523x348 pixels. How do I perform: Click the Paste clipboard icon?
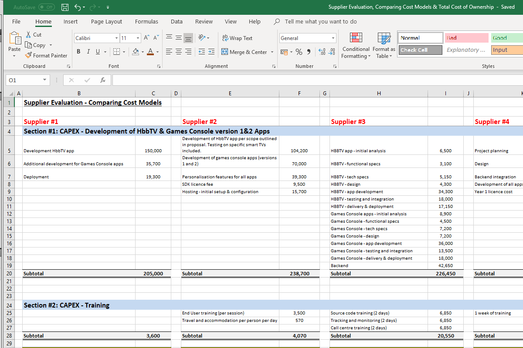point(14,38)
